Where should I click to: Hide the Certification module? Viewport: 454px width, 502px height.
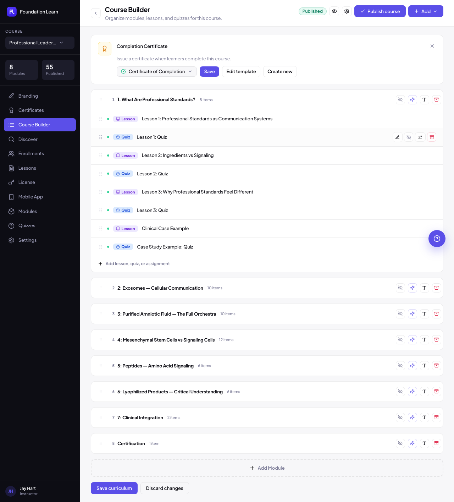[400, 443]
